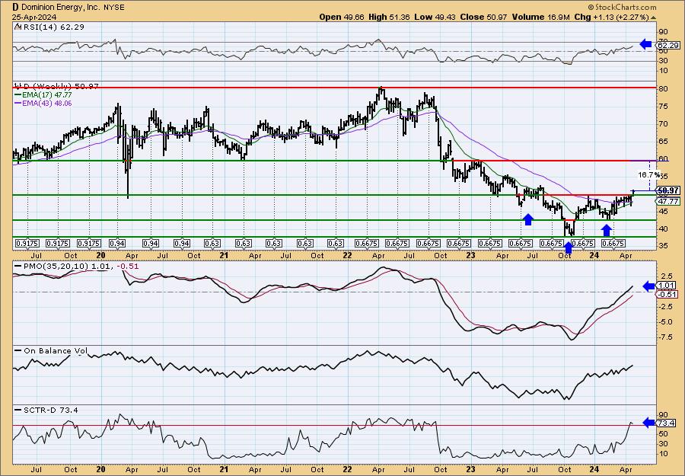This screenshot has height=476, width=685.
Task: Click the -0.51 tag on the PMO axis
Action: click(667, 295)
